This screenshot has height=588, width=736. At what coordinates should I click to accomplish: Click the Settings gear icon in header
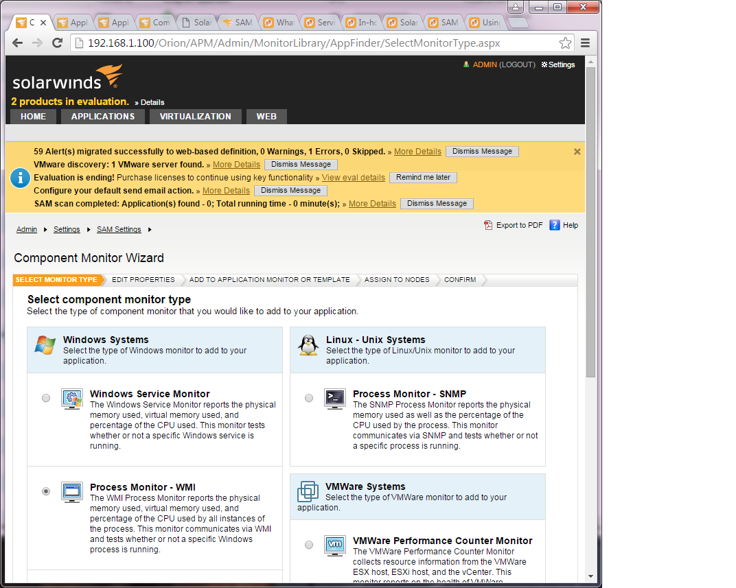(x=544, y=64)
